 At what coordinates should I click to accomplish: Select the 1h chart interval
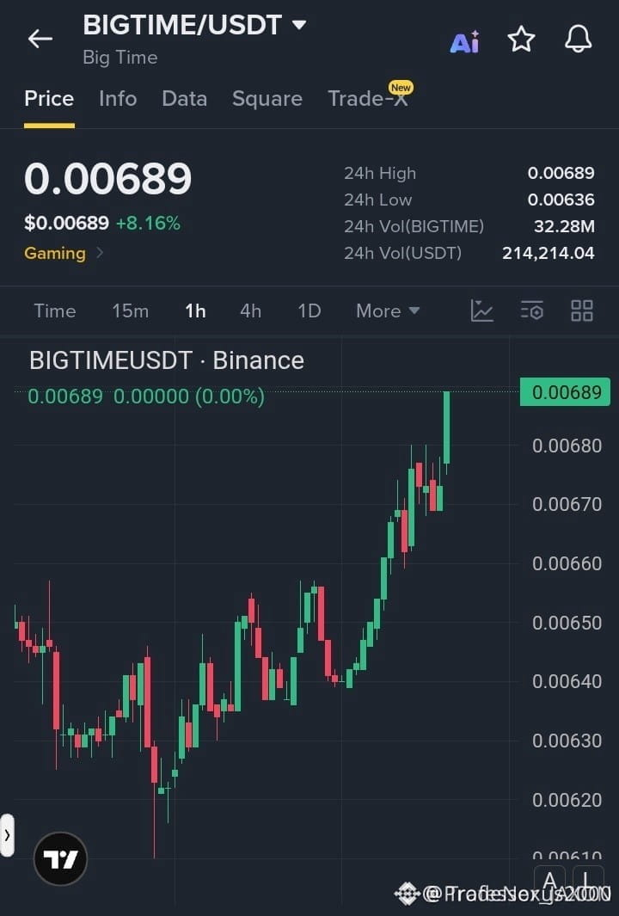tap(196, 310)
